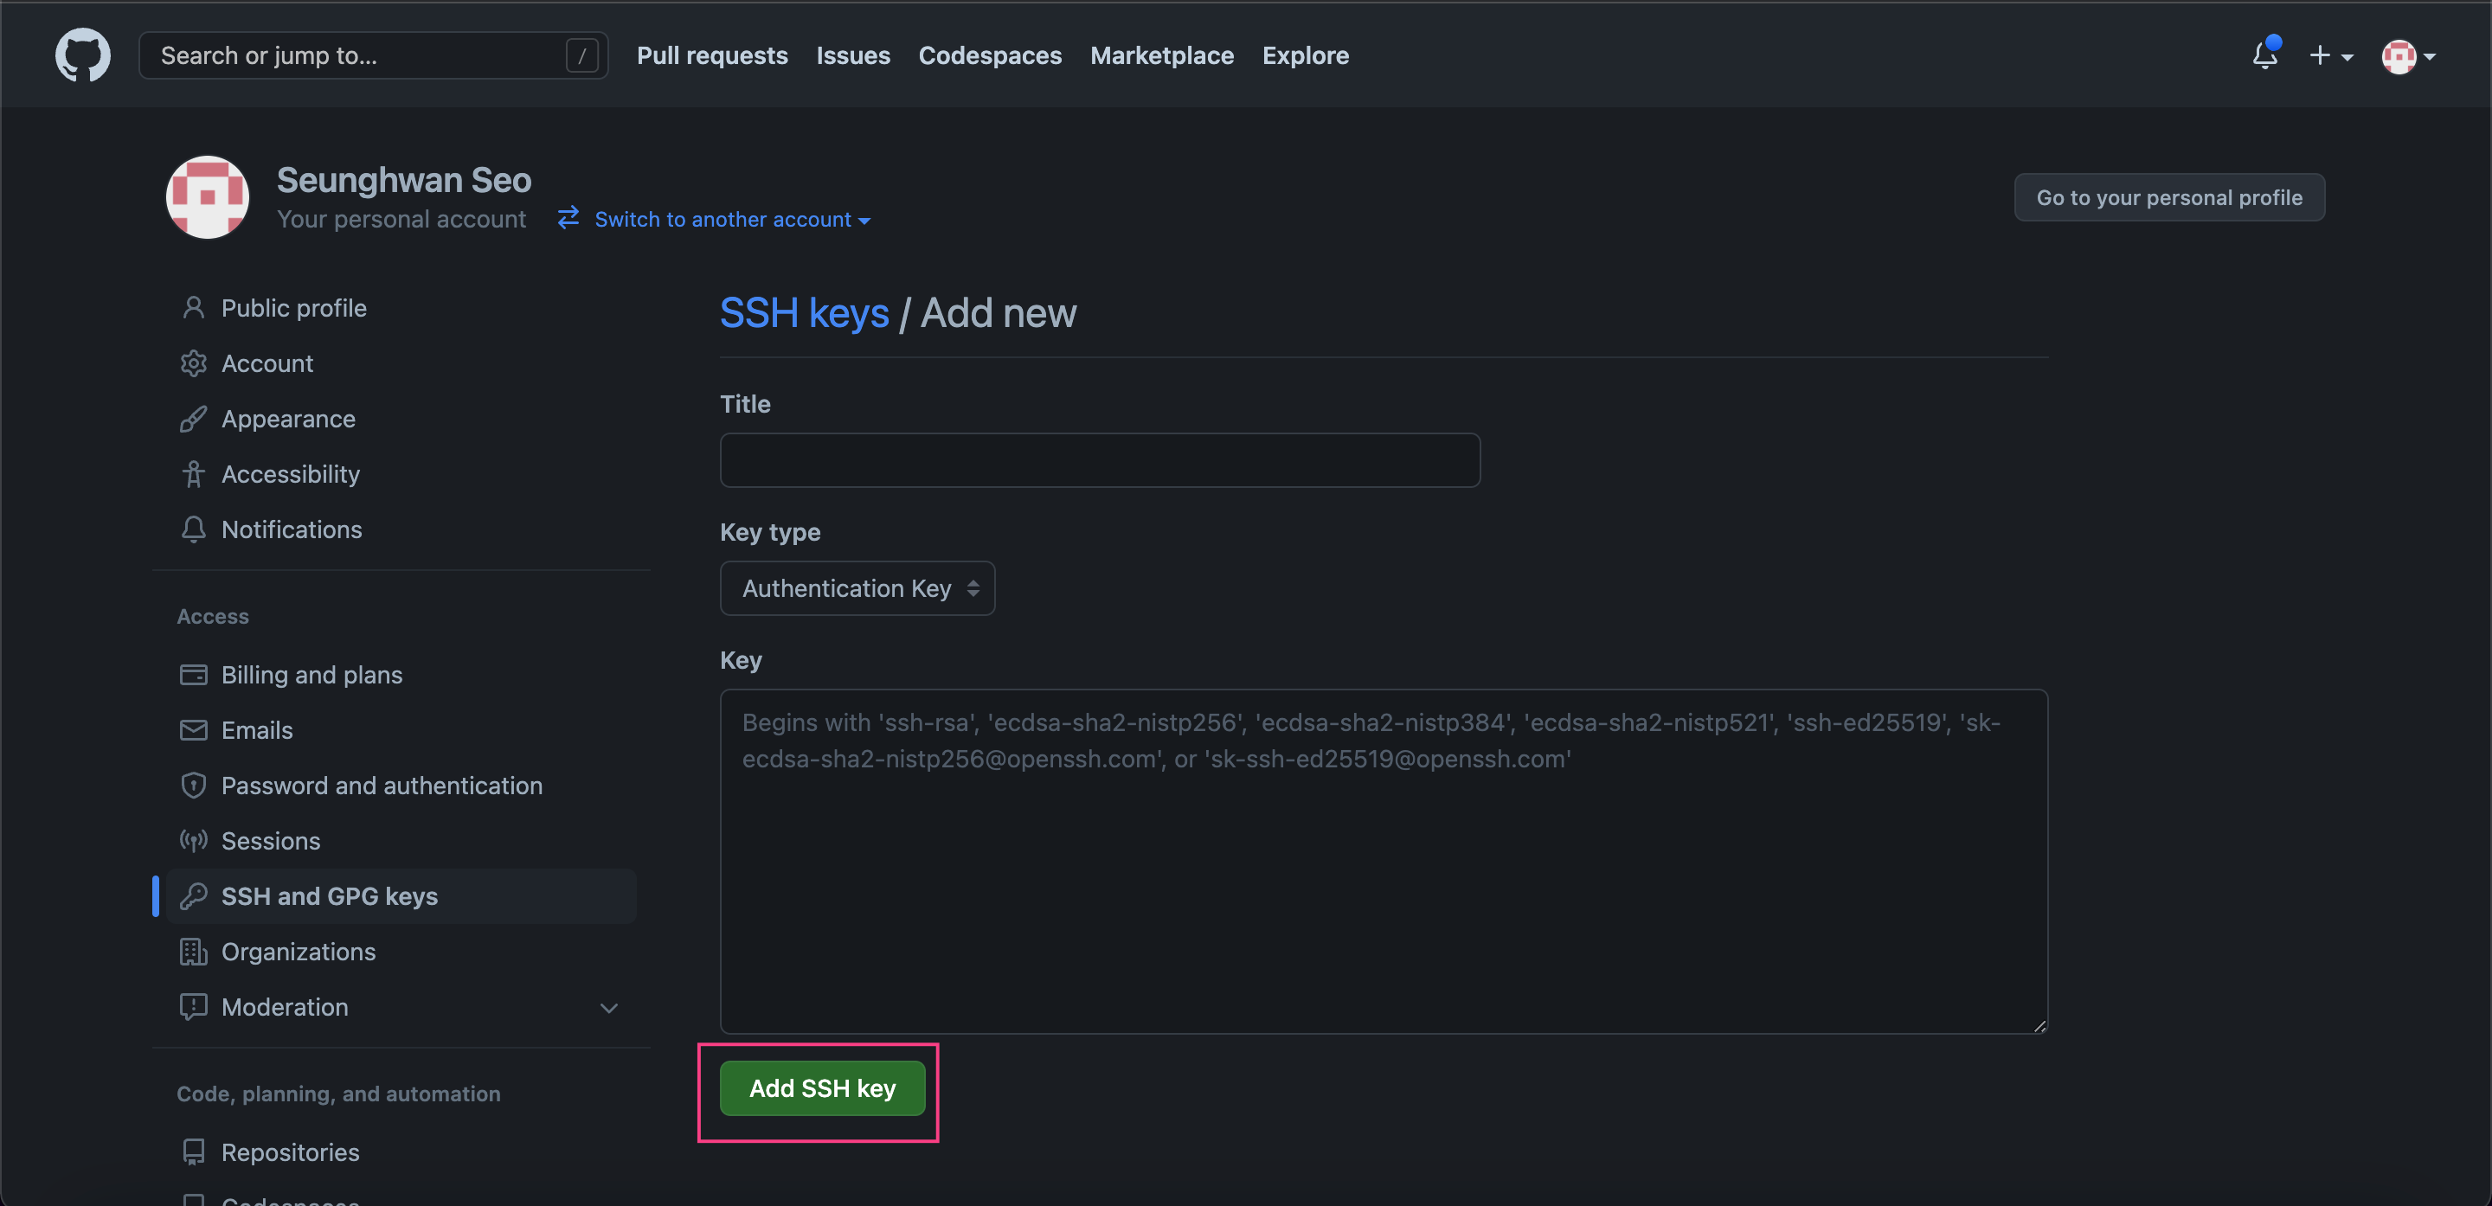
Task: Open the notifications bell icon
Action: pos(2264,55)
